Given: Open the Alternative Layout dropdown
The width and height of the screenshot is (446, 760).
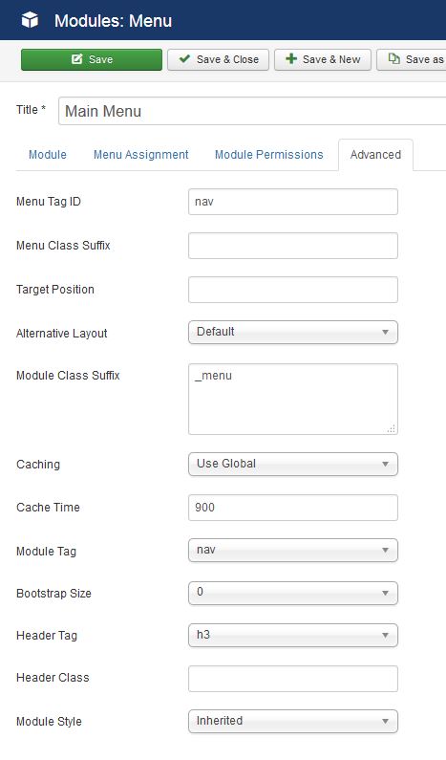Looking at the screenshot, I should pyautogui.click(x=293, y=332).
